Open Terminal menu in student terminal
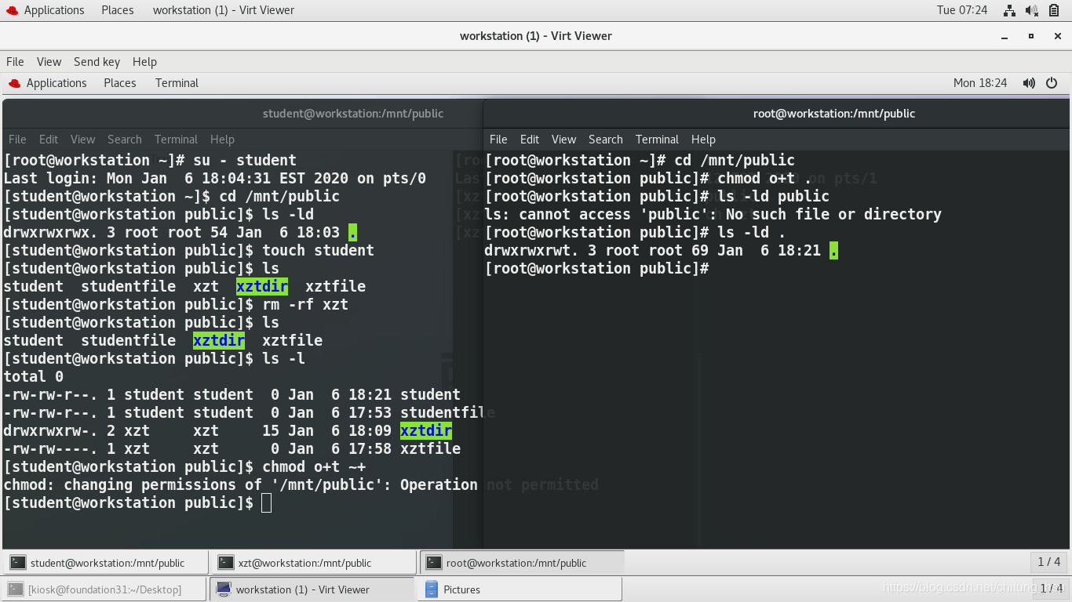 click(176, 140)
